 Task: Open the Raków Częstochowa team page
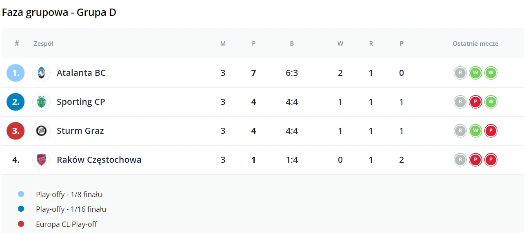(99, 160)
